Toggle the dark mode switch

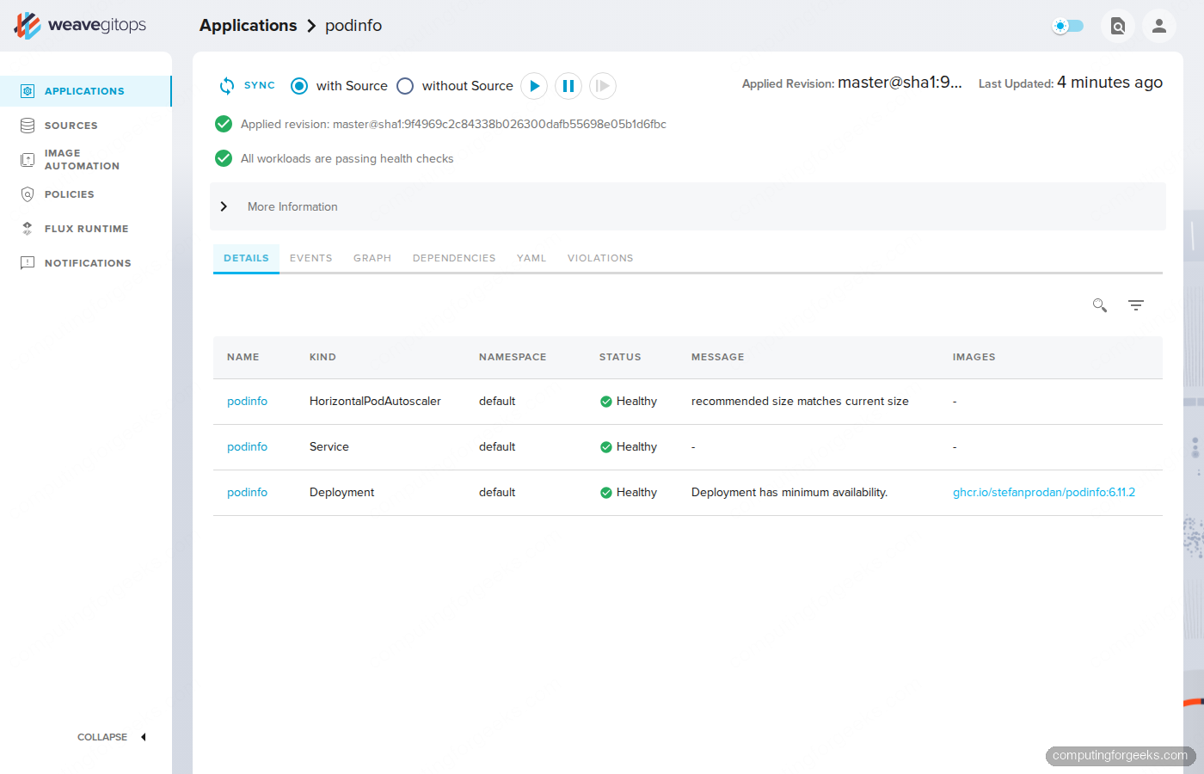1068,26
